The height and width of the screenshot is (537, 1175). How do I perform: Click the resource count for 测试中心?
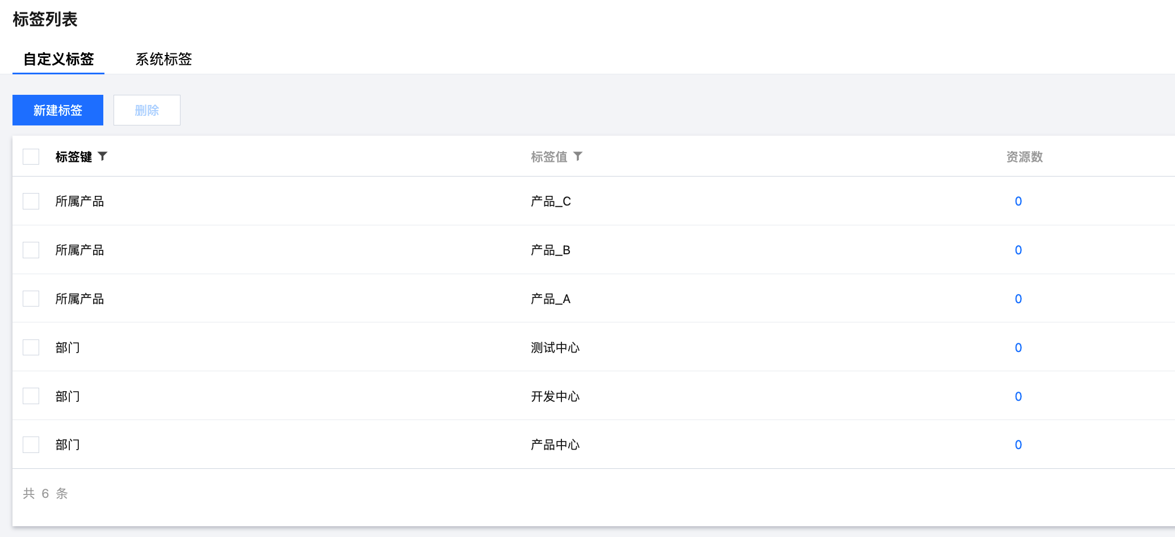click(1018, 347)
